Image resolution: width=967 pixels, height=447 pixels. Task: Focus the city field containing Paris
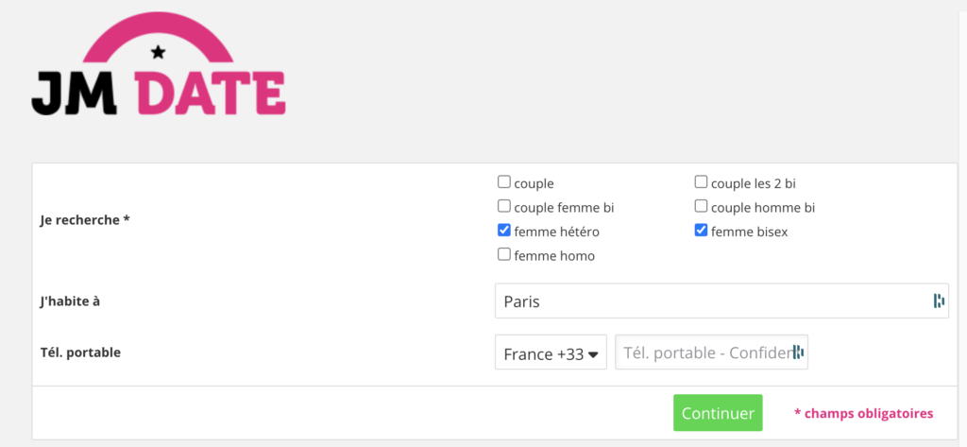tap(708, 301)
